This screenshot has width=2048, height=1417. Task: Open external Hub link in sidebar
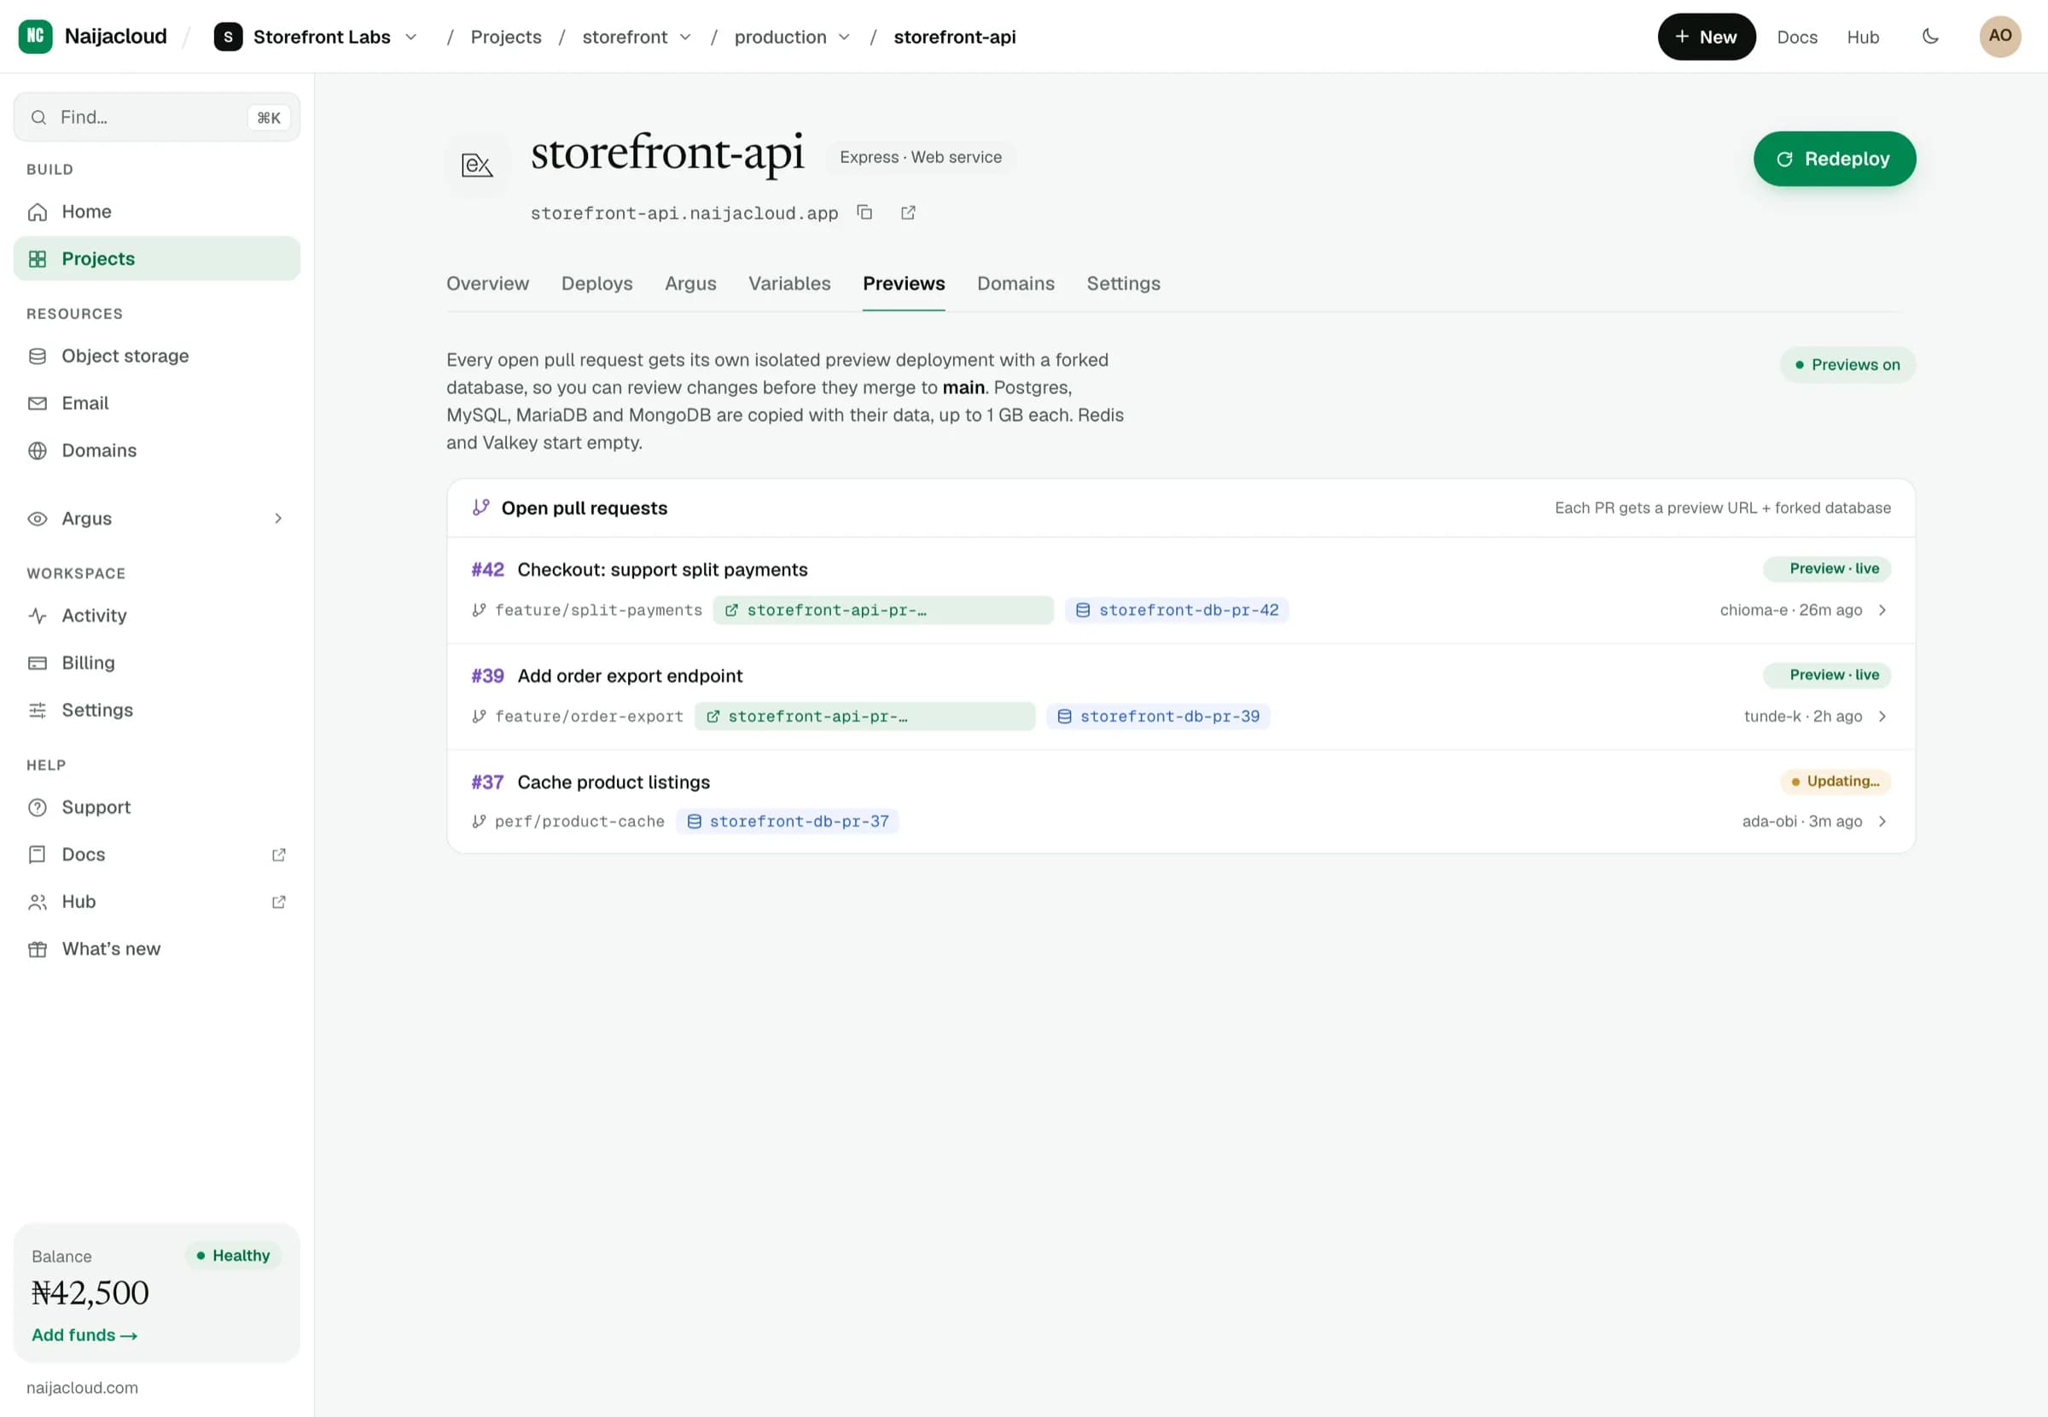point(156,902)
